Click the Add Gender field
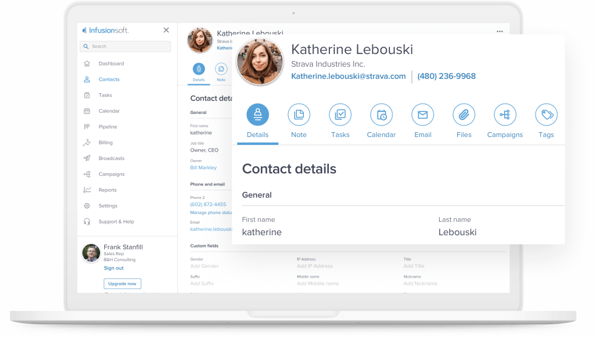595x337 pixels. click(204, 266)
